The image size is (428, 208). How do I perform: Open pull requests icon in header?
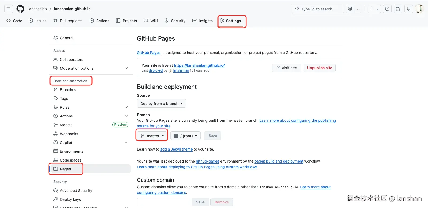click(x=398, y=9)
